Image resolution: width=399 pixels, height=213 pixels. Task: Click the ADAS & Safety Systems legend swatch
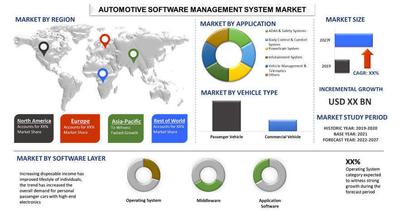coord(266,31)
